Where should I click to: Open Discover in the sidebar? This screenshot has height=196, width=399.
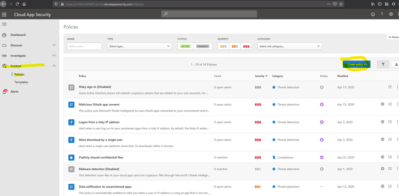click(x=16, y=45)
